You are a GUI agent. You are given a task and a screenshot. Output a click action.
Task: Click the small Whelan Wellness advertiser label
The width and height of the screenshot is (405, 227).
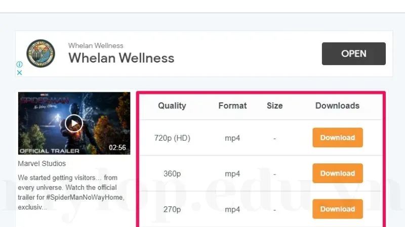[96, 45]
